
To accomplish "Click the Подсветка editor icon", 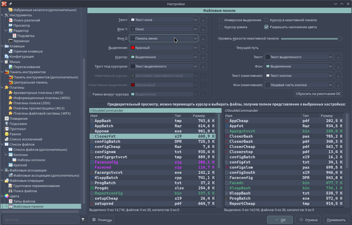I will click(x=14, y=36).
